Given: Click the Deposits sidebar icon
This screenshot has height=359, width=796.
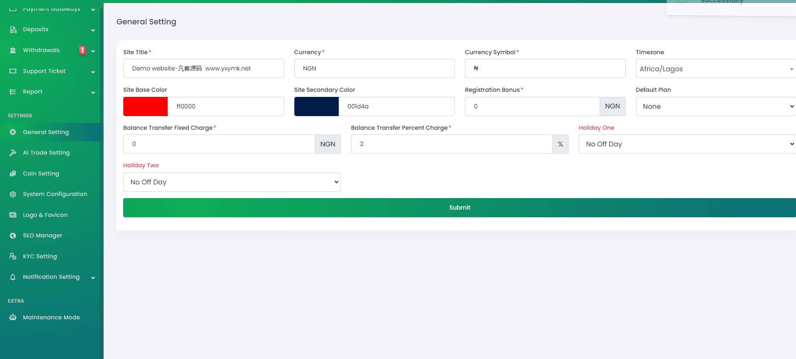Looking at the screenshot, I should (x=13, y=29).
